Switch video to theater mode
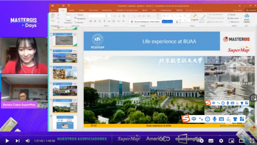Viewport: 257px width, 145px height. [241, 141]
